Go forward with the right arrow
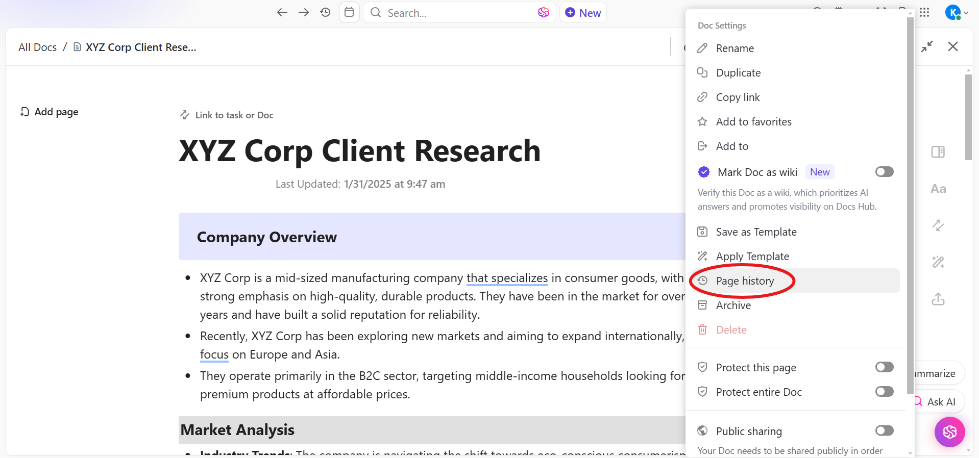The image size is (979, 458). click(304, 12)
